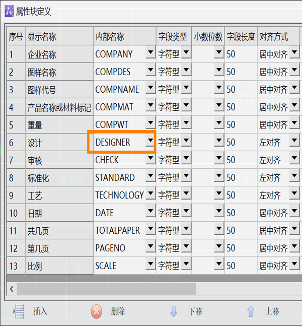
Task: Select the 产品名称或材料标记 cell
Action: click(x=59, y=107)
